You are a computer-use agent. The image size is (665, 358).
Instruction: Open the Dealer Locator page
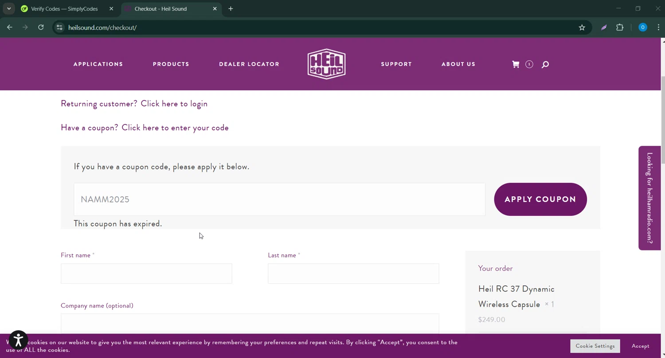point(249,64)
